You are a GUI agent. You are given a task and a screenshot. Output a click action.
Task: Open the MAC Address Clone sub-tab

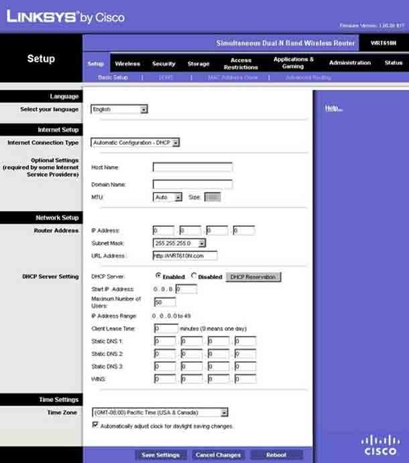[233, 77]
